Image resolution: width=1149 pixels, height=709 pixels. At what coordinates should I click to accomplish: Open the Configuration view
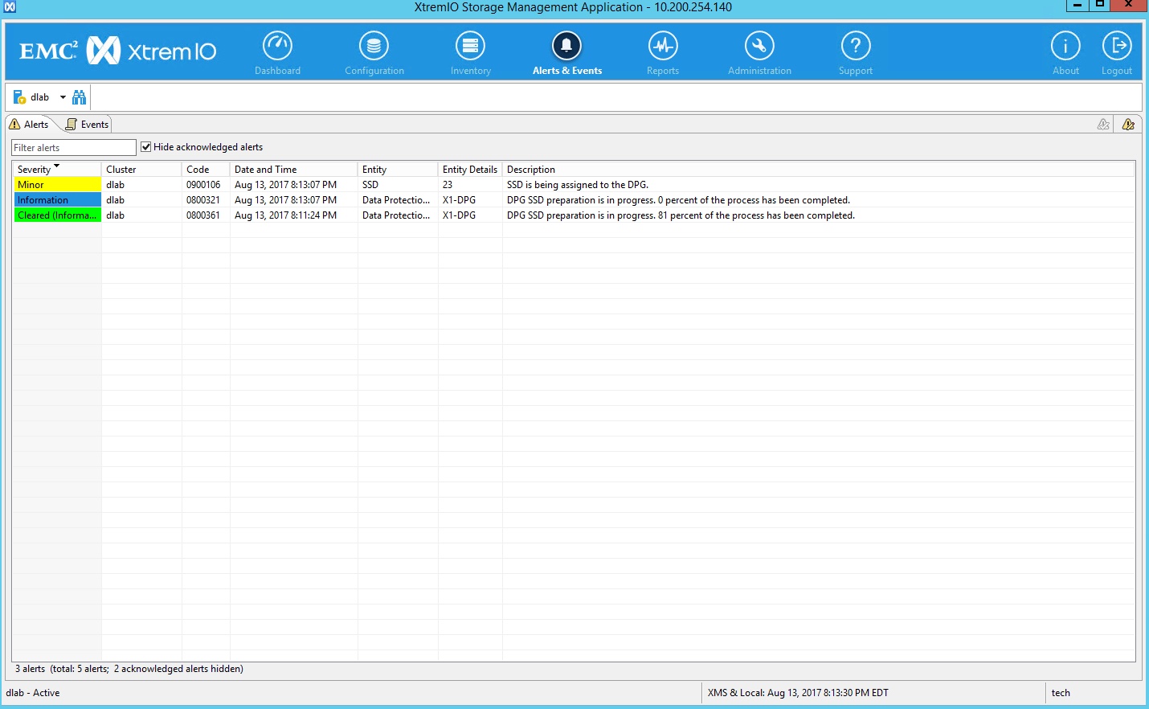pyautogui.click(x=373, y=51)
